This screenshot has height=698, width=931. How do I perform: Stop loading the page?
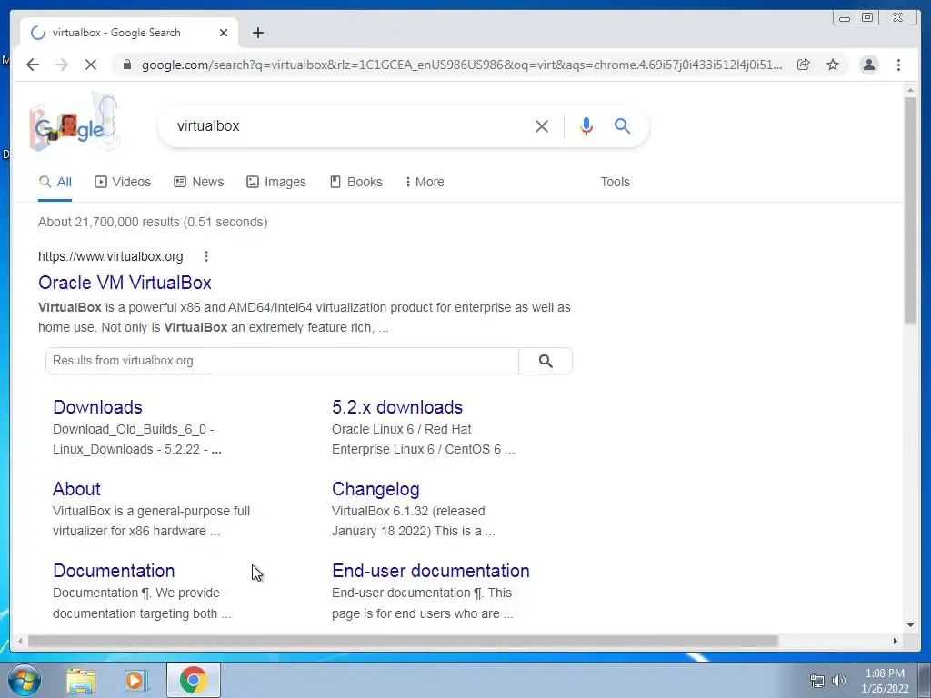[91, 65]
